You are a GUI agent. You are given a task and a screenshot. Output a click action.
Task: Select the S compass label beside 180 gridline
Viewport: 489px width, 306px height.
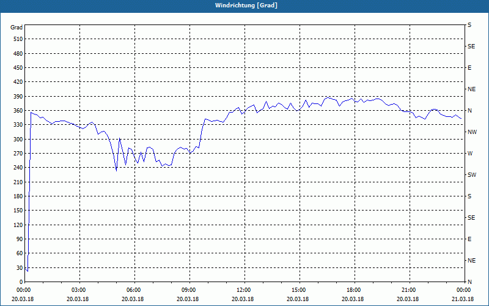[469, 196]
